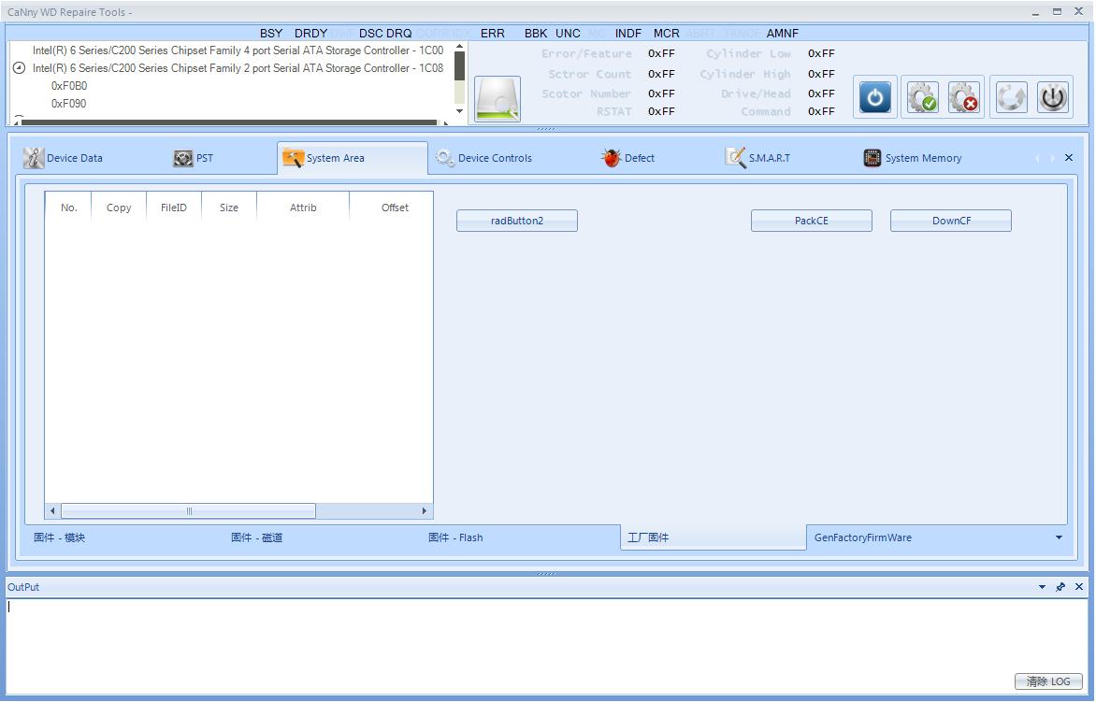Click the 清除 LOG button
1096x702 pixels.
(1047, 681)
